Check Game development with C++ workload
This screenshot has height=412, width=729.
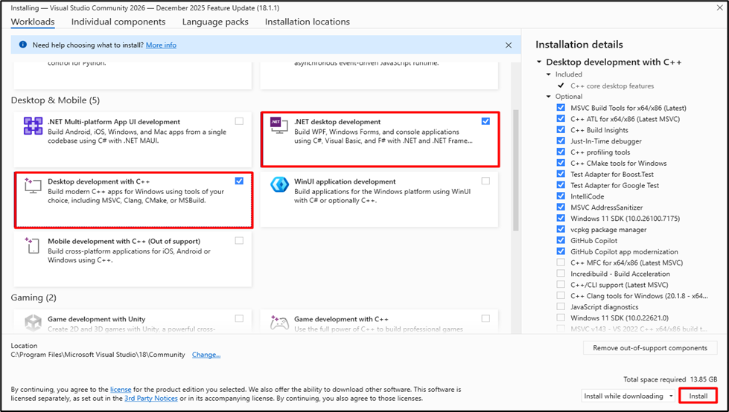(x=486, y=318)
